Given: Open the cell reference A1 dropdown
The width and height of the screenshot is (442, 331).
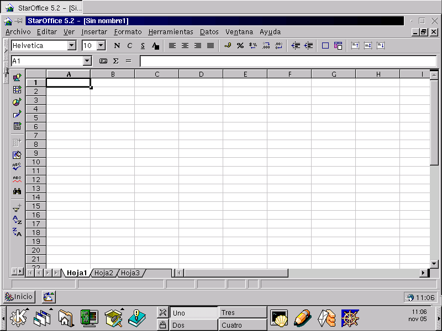Looking at the screenshot, I should pyautogui.click(x=87, y=61).
